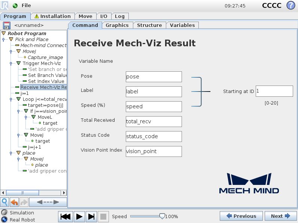Select the Set Index Value node
The image size is (298, 223).
(x=46, y=81)
